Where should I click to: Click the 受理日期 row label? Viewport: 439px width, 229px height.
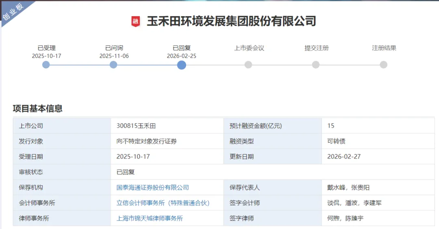pos(31,157)
